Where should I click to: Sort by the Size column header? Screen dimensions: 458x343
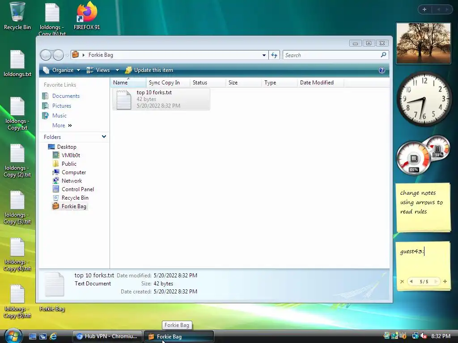tap(244, 83)
